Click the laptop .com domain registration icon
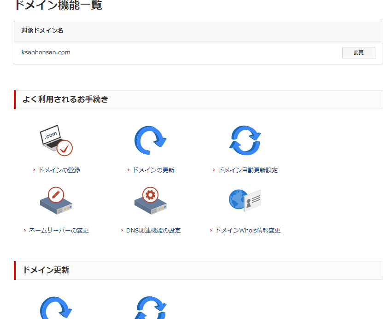Screen dimensions: 392x319 click(x=56, y=140)
